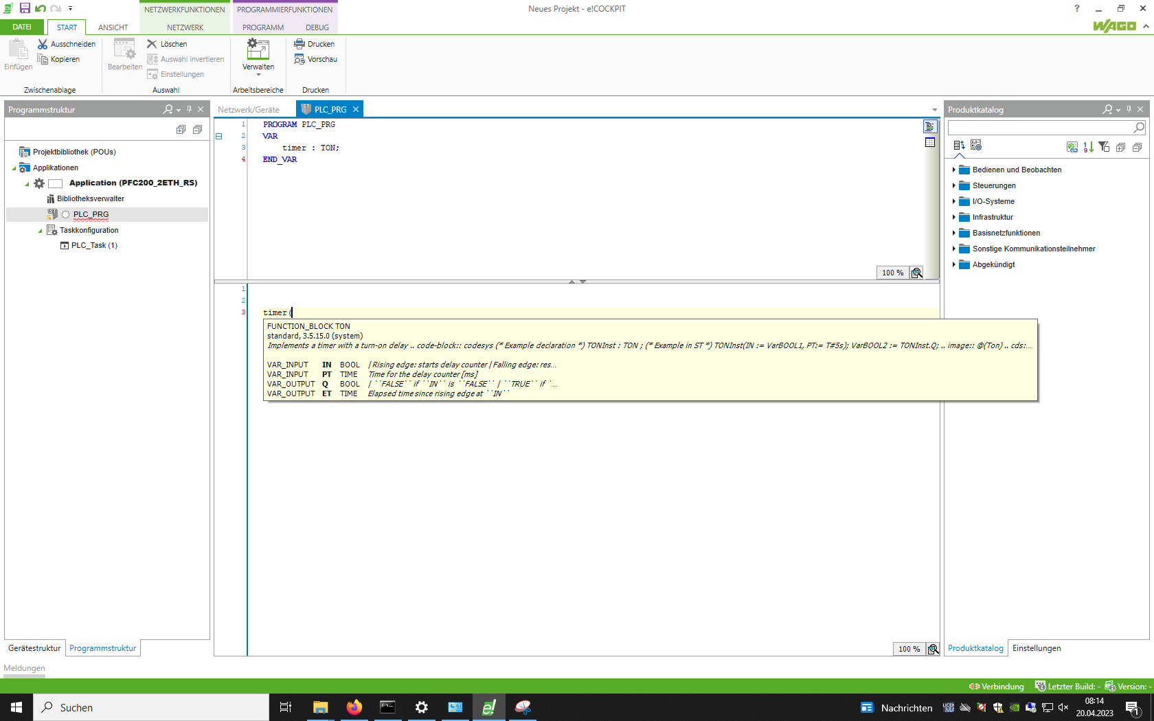The width and height of the screenshot is (1154, 721).
Task: Click the Drucken printer icon
Action: pyautogui.click(x=299, y=44)
